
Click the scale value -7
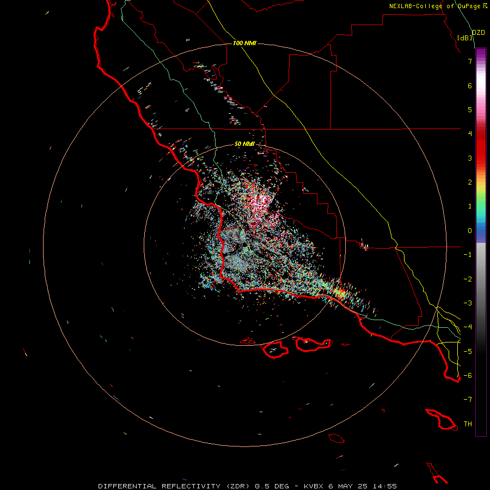click(x=468, y=400)
